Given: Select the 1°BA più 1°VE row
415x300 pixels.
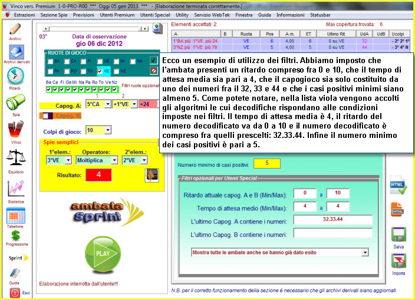Looking at the screenshot, I should (x=291, y=41).
